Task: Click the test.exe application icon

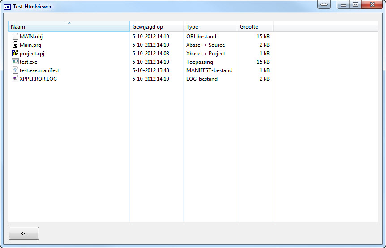Action: click(x=15, y=62)
